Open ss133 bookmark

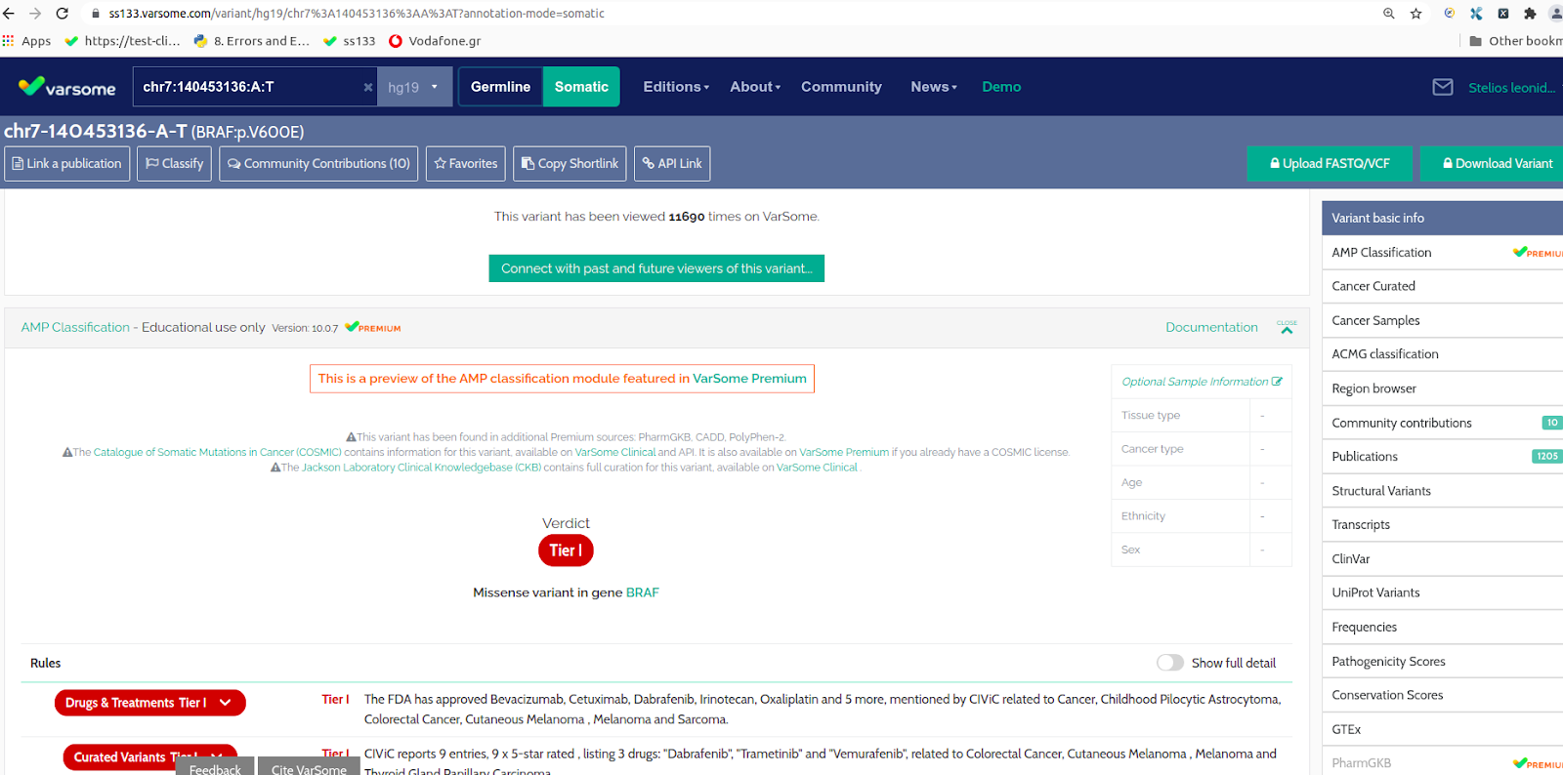tap(350, 41)
